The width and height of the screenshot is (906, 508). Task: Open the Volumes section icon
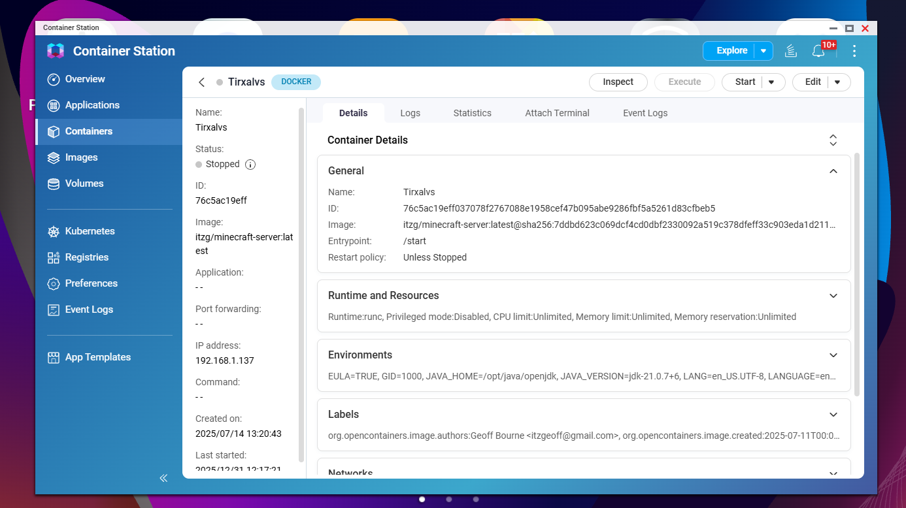pyautogui.click(x=54, y=183)
